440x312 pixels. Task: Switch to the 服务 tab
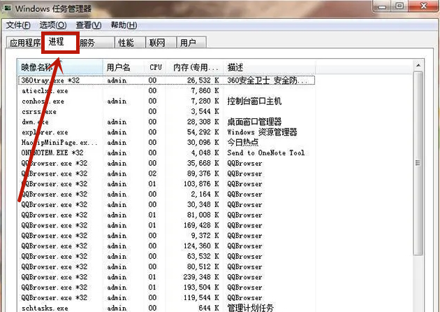pos(88,43)
